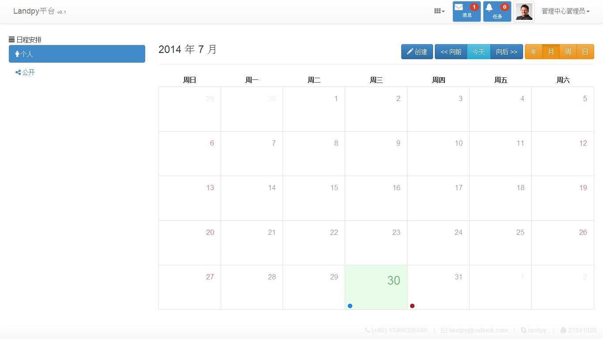The height and width of the screenshot is (339, 603).
Task: Open the apps grid menu icon
Action: [439, 11]
